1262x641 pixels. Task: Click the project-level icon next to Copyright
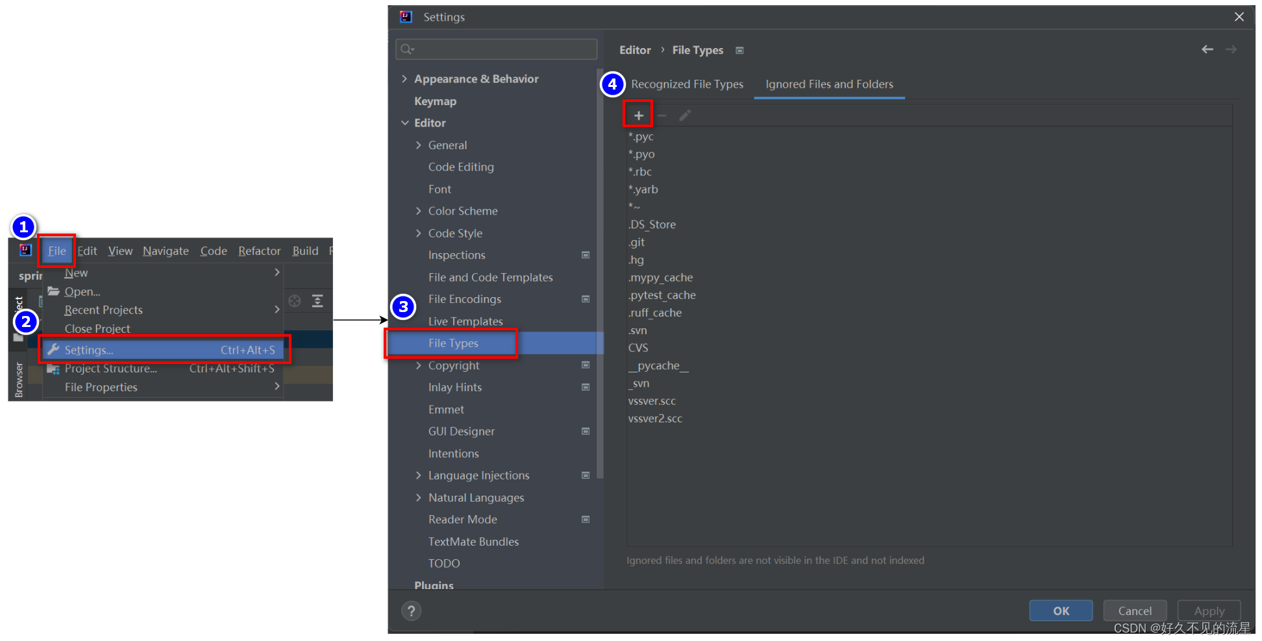[x=586, y=365]
